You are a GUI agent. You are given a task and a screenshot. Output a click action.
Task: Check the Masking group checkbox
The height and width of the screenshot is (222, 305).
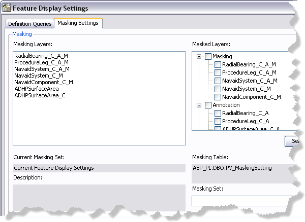pyautogui.click(x=208, y=57)
